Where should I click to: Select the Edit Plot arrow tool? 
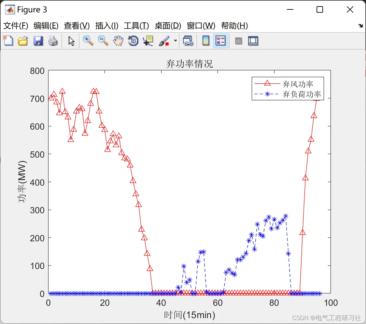coord(71,41)
